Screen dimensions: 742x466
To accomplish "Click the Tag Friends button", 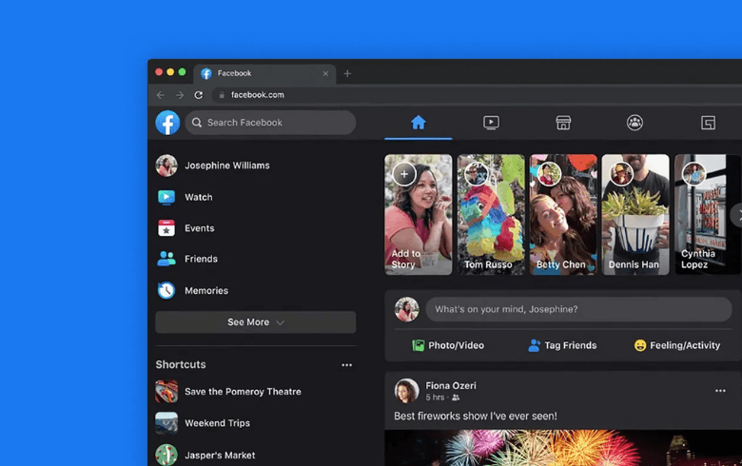I will [562, 345].
